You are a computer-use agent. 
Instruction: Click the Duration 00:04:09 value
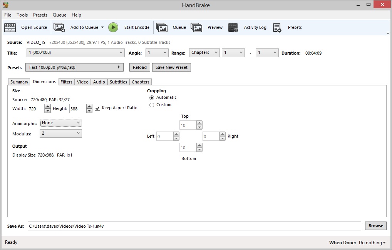[x=313, y=53]
